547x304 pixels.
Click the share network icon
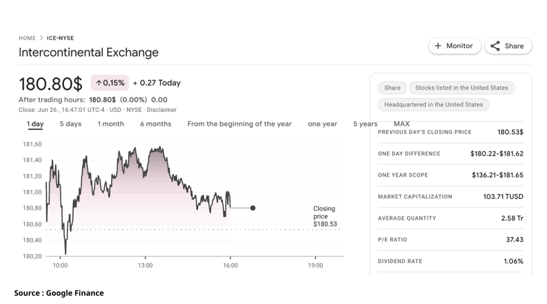(495, 46)
